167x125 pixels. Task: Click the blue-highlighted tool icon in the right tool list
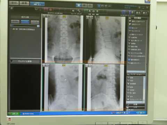click(x=129, y=60)
